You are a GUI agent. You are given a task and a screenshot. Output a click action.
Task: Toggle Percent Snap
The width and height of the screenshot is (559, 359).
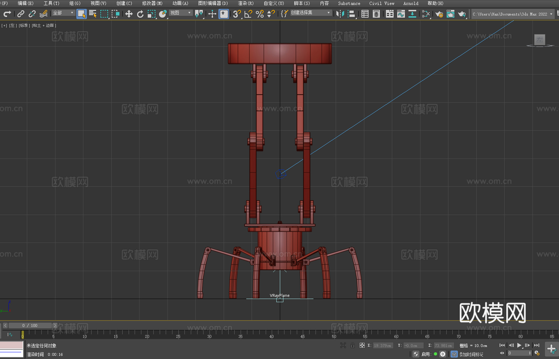pos(260,14)
